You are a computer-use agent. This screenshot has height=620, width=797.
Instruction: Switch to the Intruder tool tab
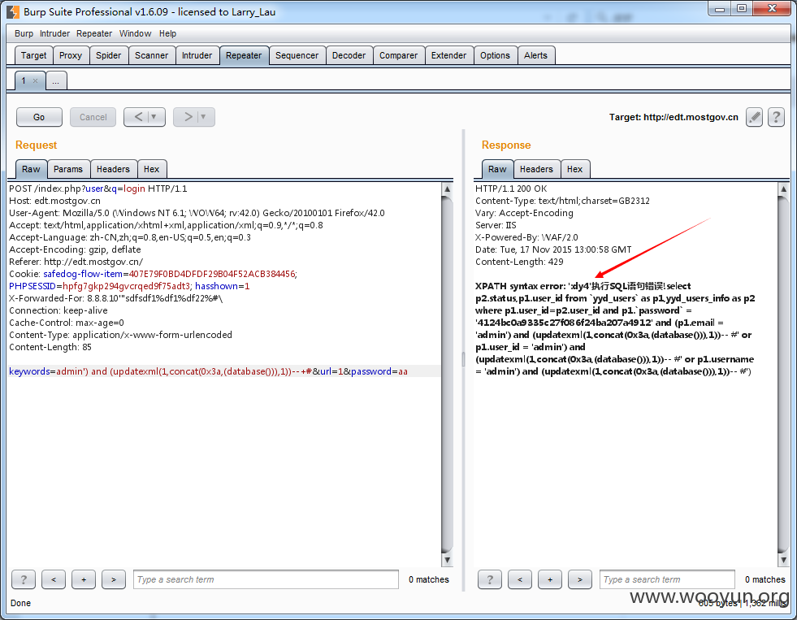tap(197, 55)
